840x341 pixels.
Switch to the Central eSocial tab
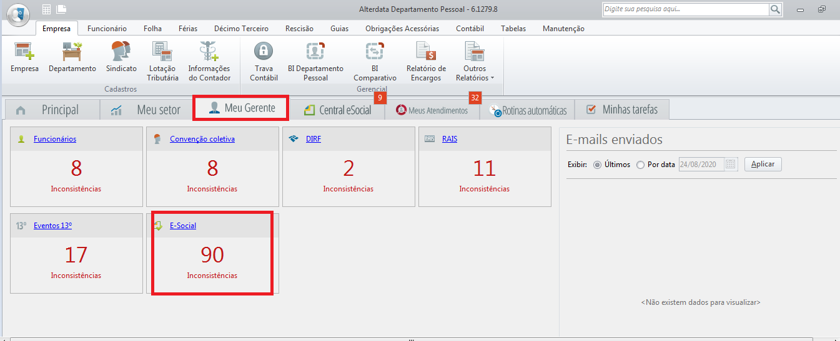[x=337, y=110]
